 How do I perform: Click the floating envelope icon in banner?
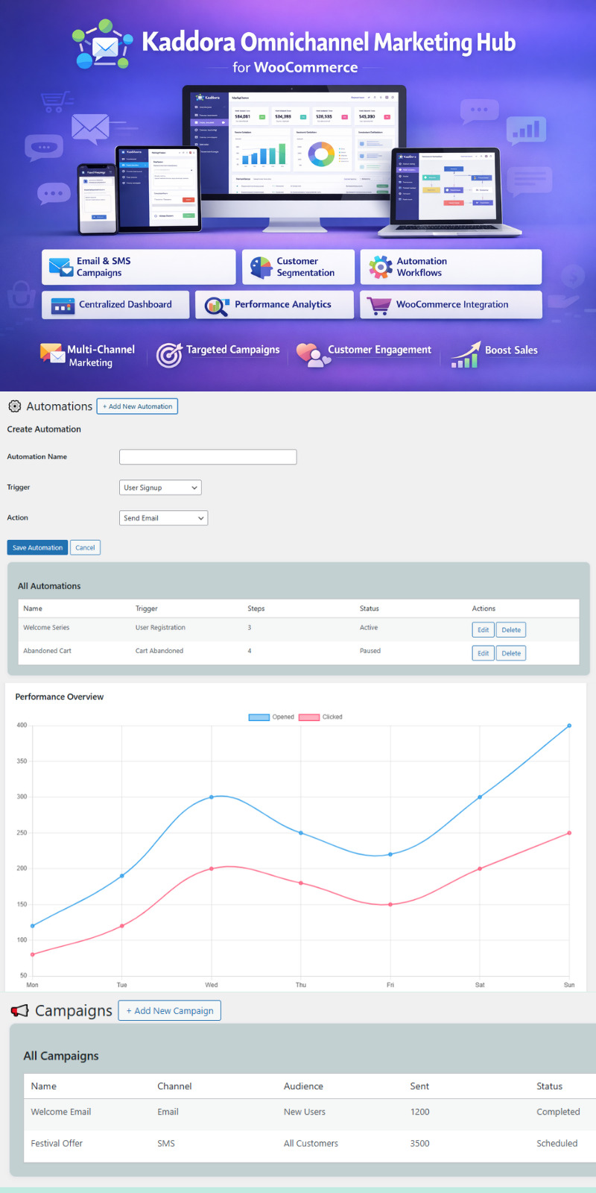[x=90, y=130]
